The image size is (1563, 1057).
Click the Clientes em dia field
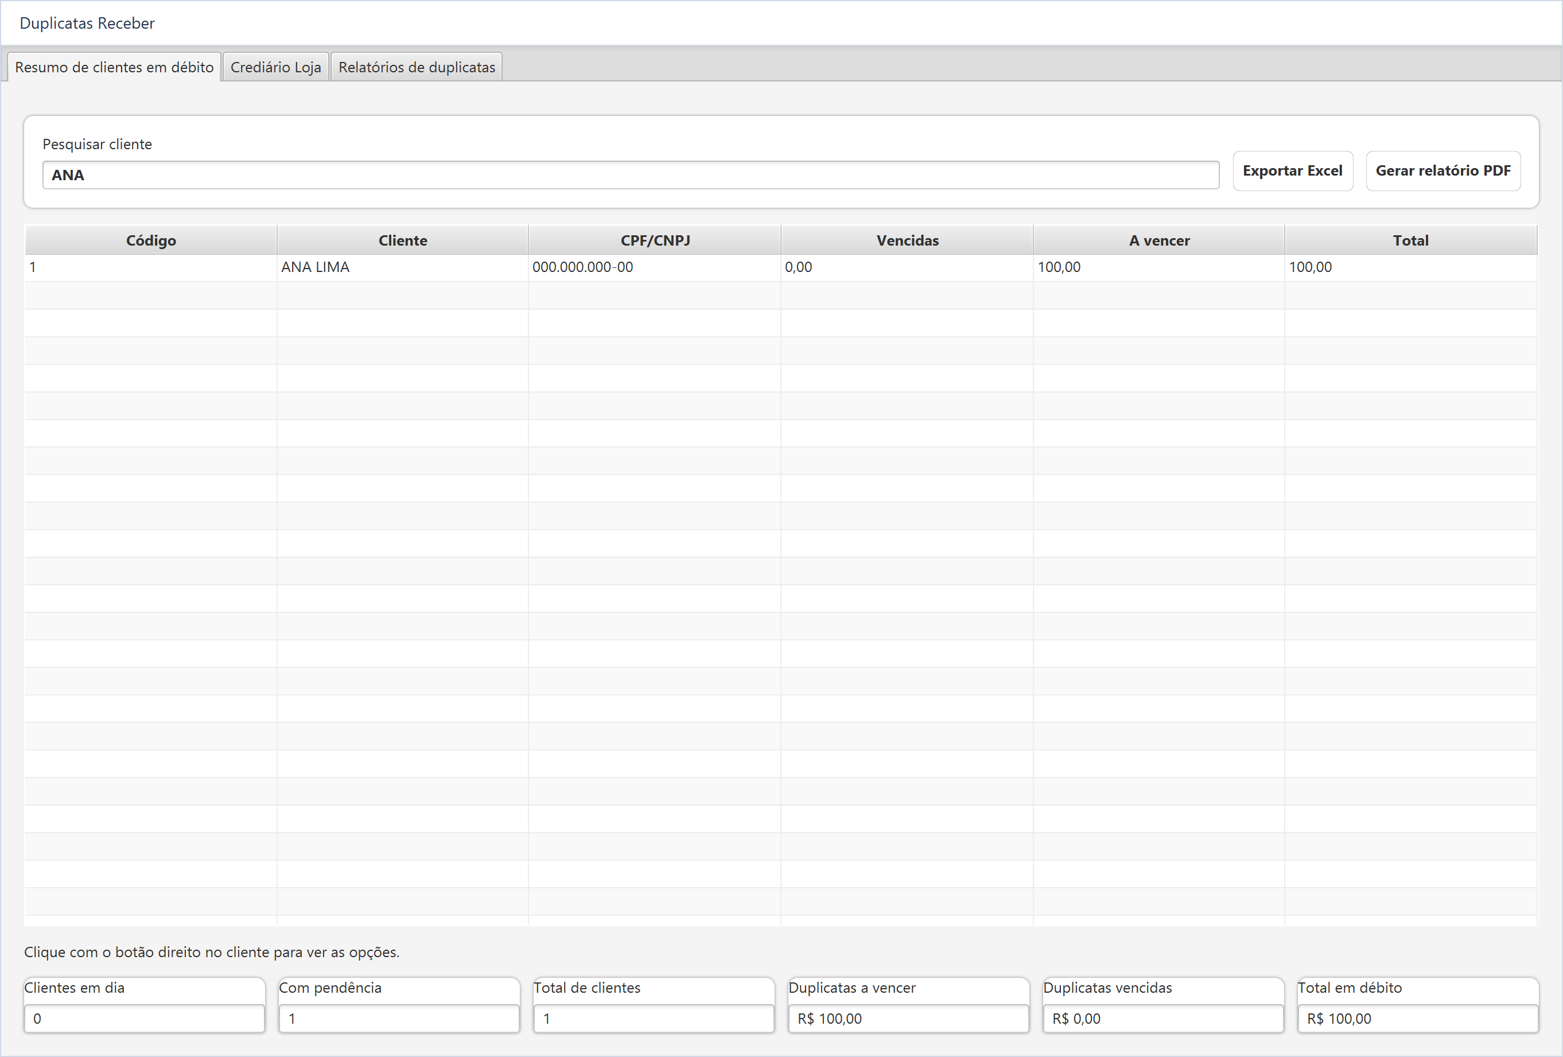(145, 1018)
